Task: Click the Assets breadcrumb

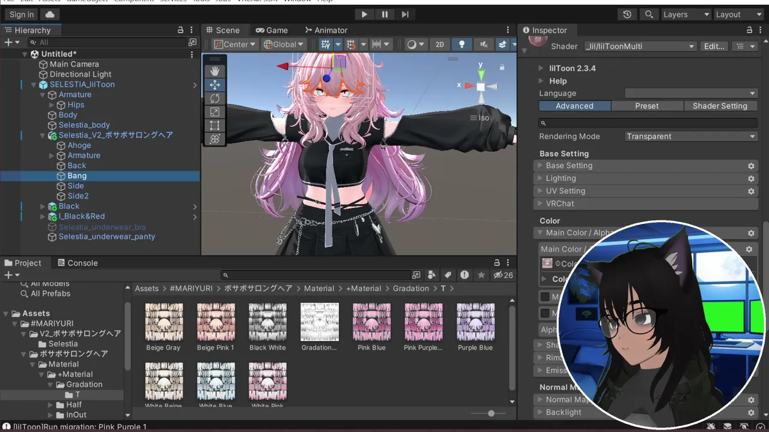Action: tap(147, 289)
